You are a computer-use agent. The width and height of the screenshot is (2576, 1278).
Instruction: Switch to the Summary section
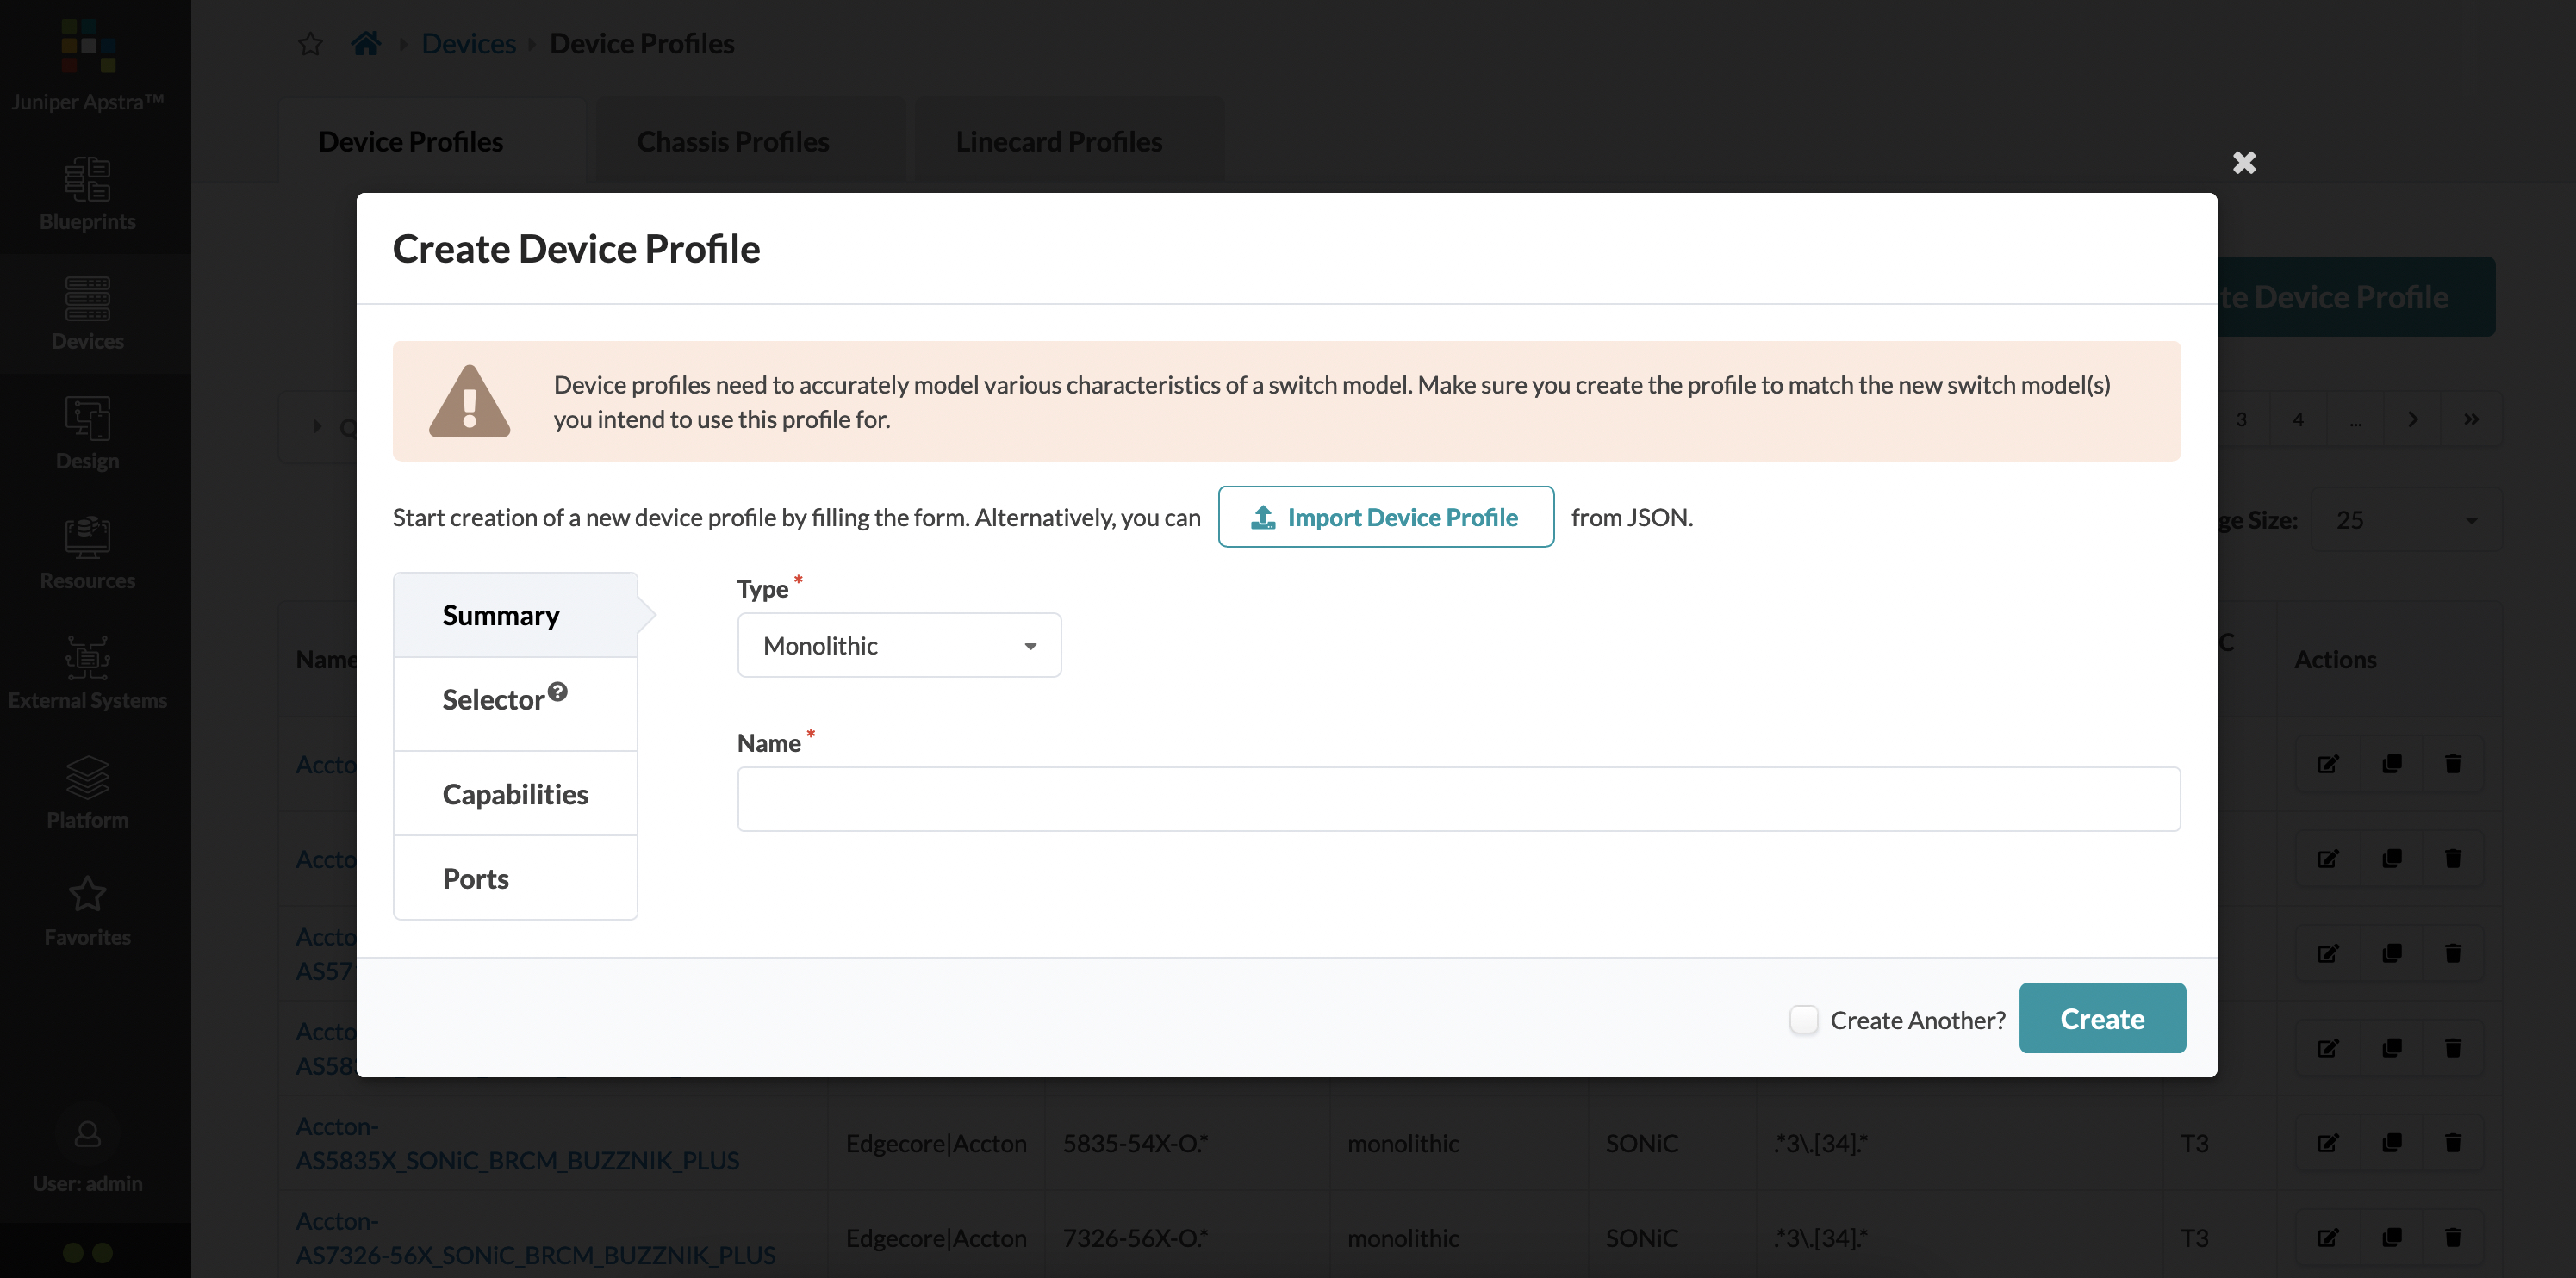click(515, 616)
